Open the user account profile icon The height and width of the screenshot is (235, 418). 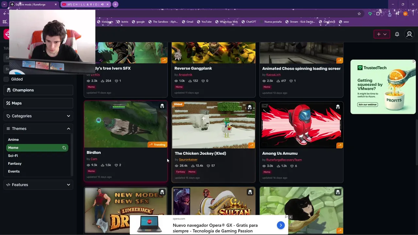409,34
